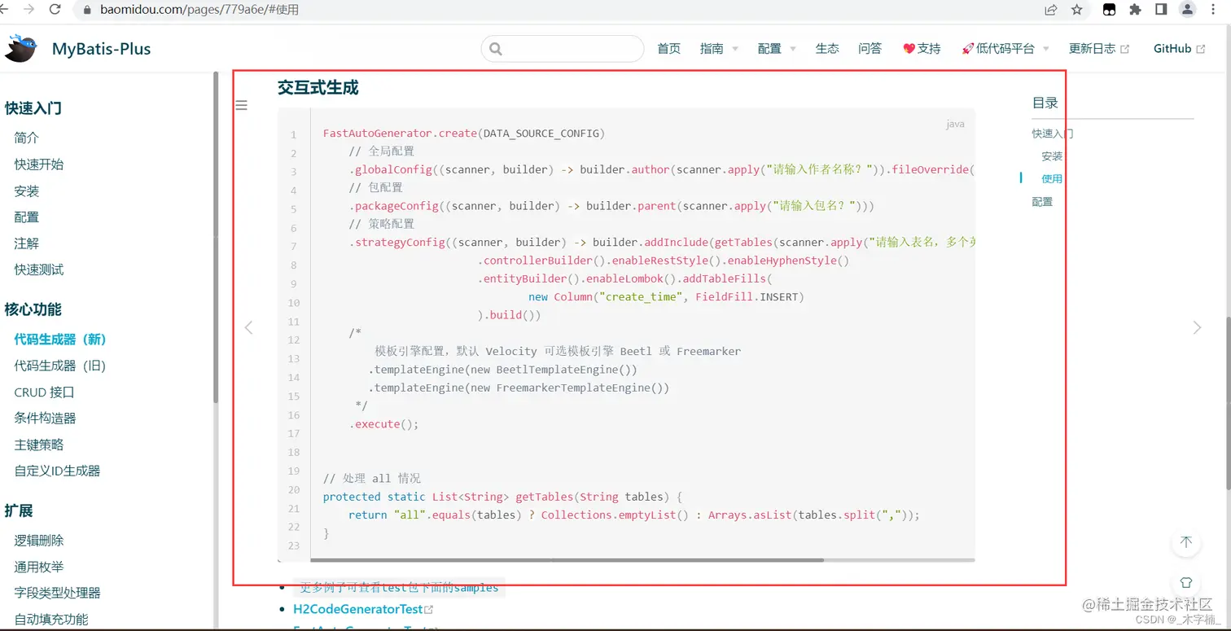Open the GitHub link in navbar
This screenshot has width=1231, height=631.
point(1179,49)
